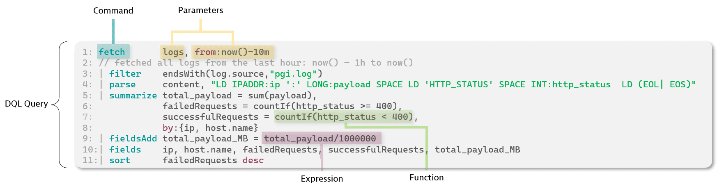724x189 pixels.
Task: Click "ip, host.name," on line 10
Action: 200,150
